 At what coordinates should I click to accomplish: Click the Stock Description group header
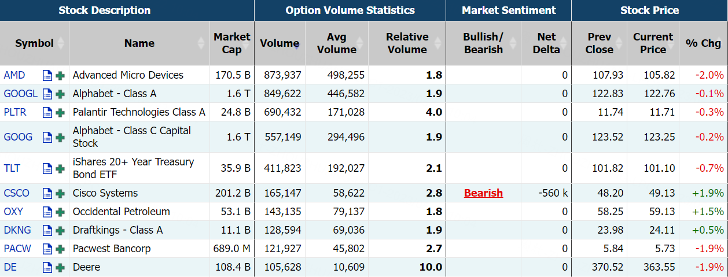[x=104, y=10]
